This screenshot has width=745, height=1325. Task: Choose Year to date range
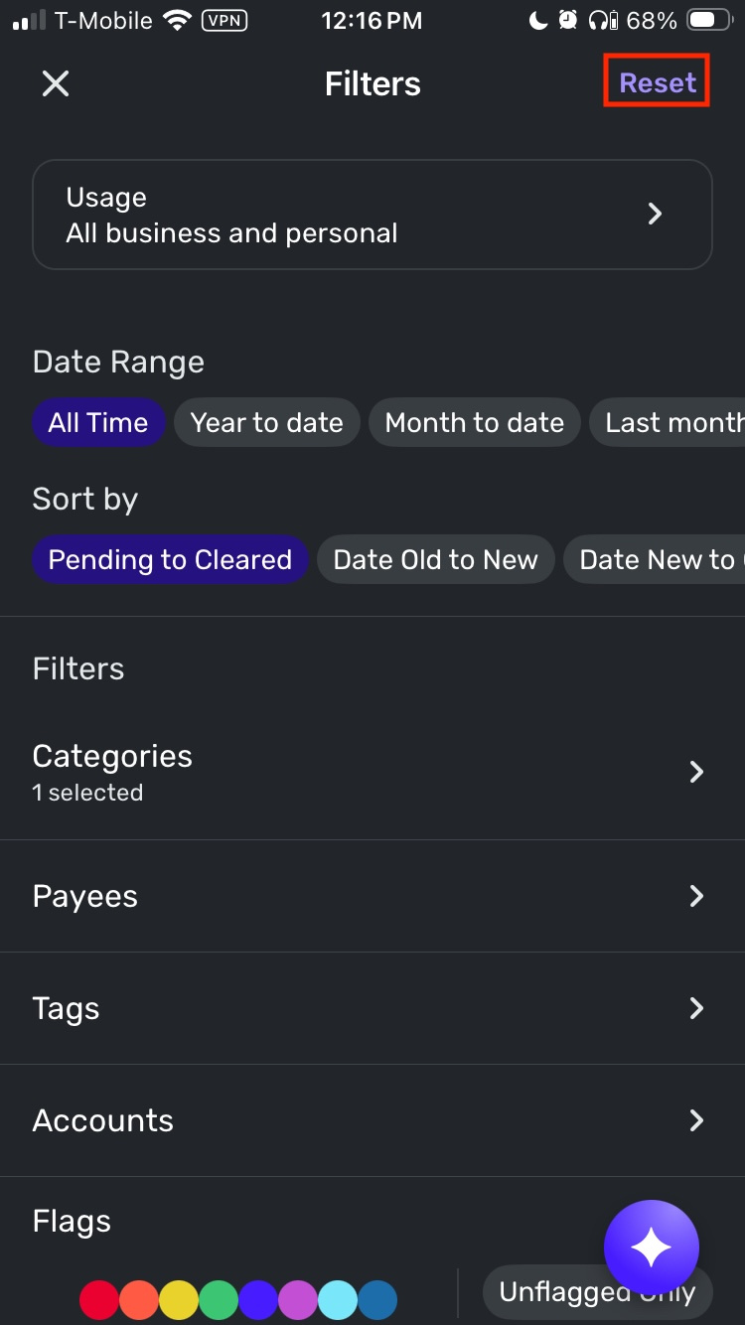[266, 423]
